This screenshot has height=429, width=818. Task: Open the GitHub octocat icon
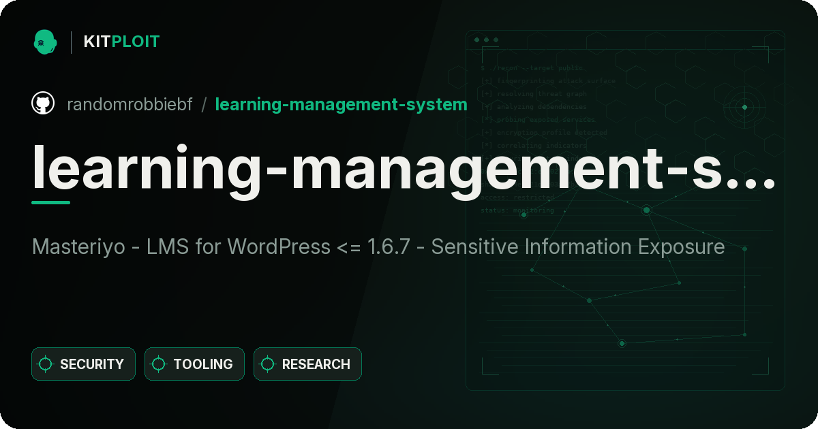click(x=43, y=104)
